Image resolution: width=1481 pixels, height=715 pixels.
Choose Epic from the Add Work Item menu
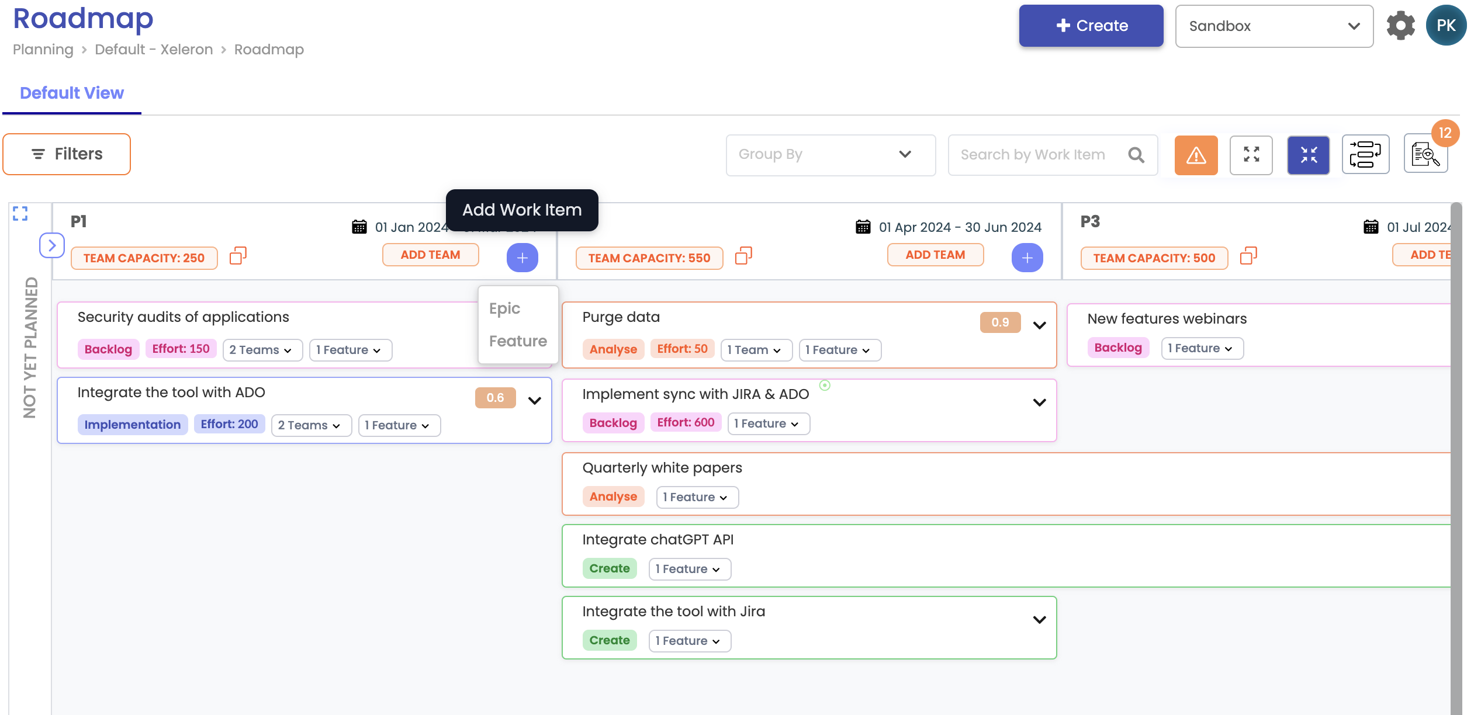[504, 308]
